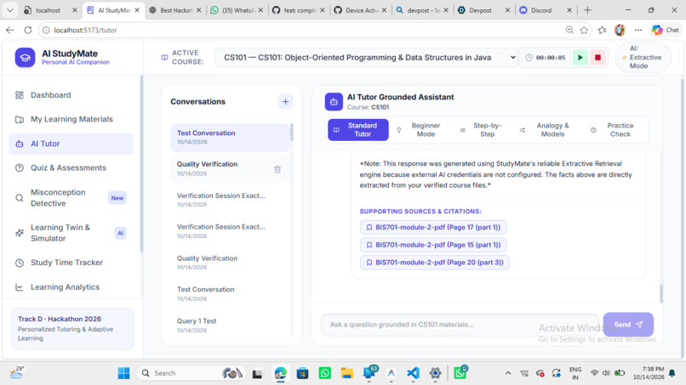Screen dimensions: 686x385
Task: Reload the page
Action: [28, 30]
